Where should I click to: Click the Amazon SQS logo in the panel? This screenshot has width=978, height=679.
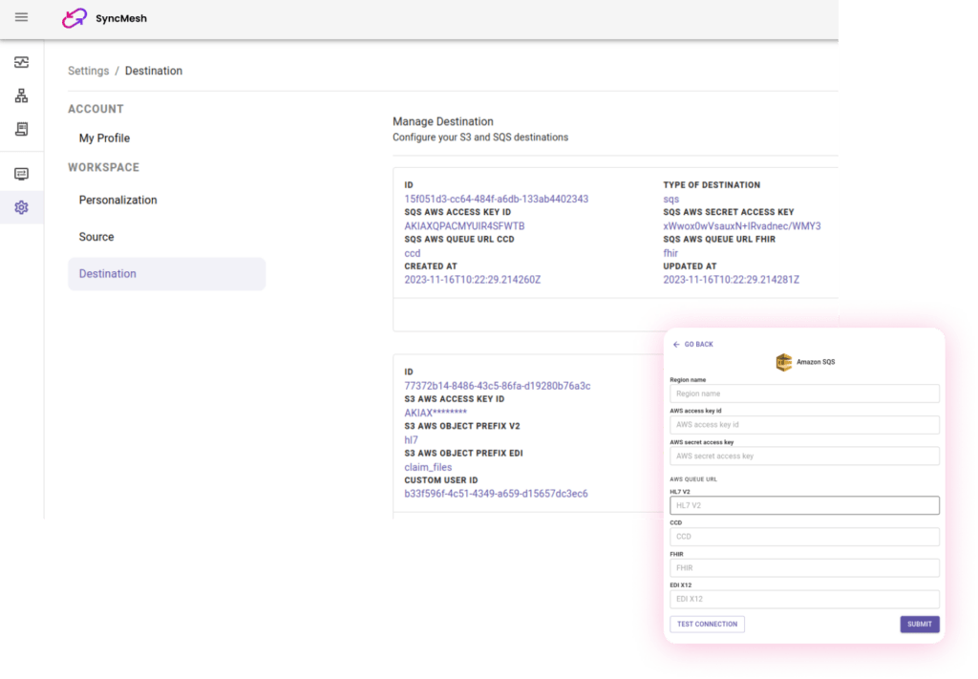(x=783, y=362)
